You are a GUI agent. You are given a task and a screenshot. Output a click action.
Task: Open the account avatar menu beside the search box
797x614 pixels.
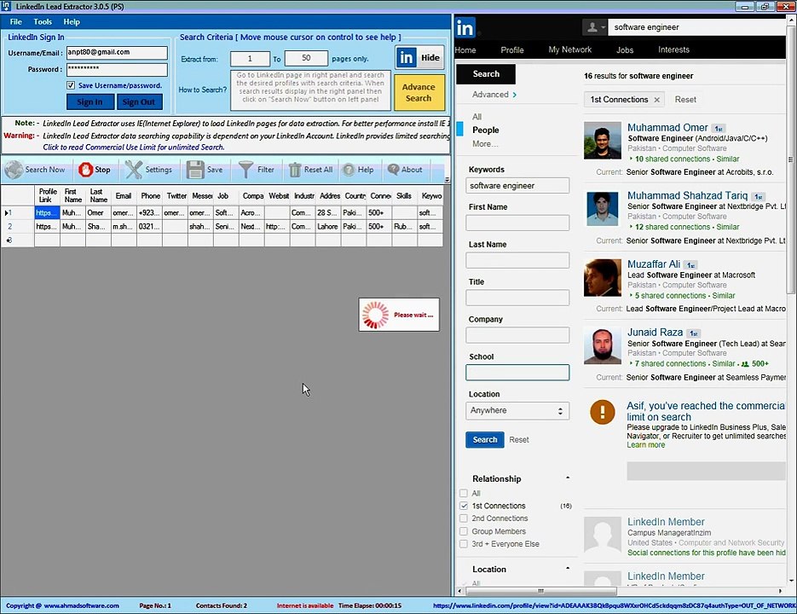tap(594, 27)
